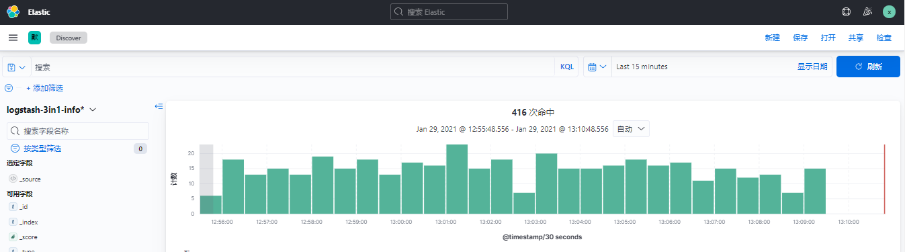Screen dimensions: 905x252
Task: Open 按类型筛选 filter by type
Action: click(42, 149)
